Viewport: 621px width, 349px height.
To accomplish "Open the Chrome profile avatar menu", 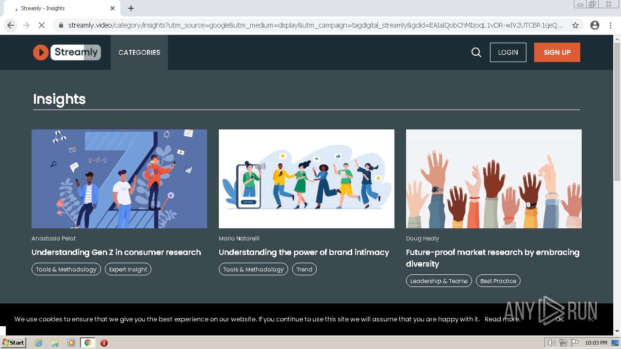I will tap(595, 25).
